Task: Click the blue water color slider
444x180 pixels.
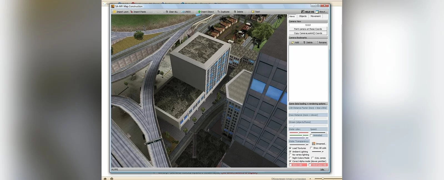Action: pyautogui.click(x=299, y=138)
